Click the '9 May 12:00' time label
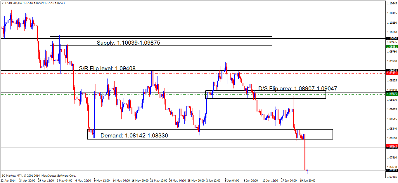This screenshot has height=183, width=398. click(x=102, y=181)
